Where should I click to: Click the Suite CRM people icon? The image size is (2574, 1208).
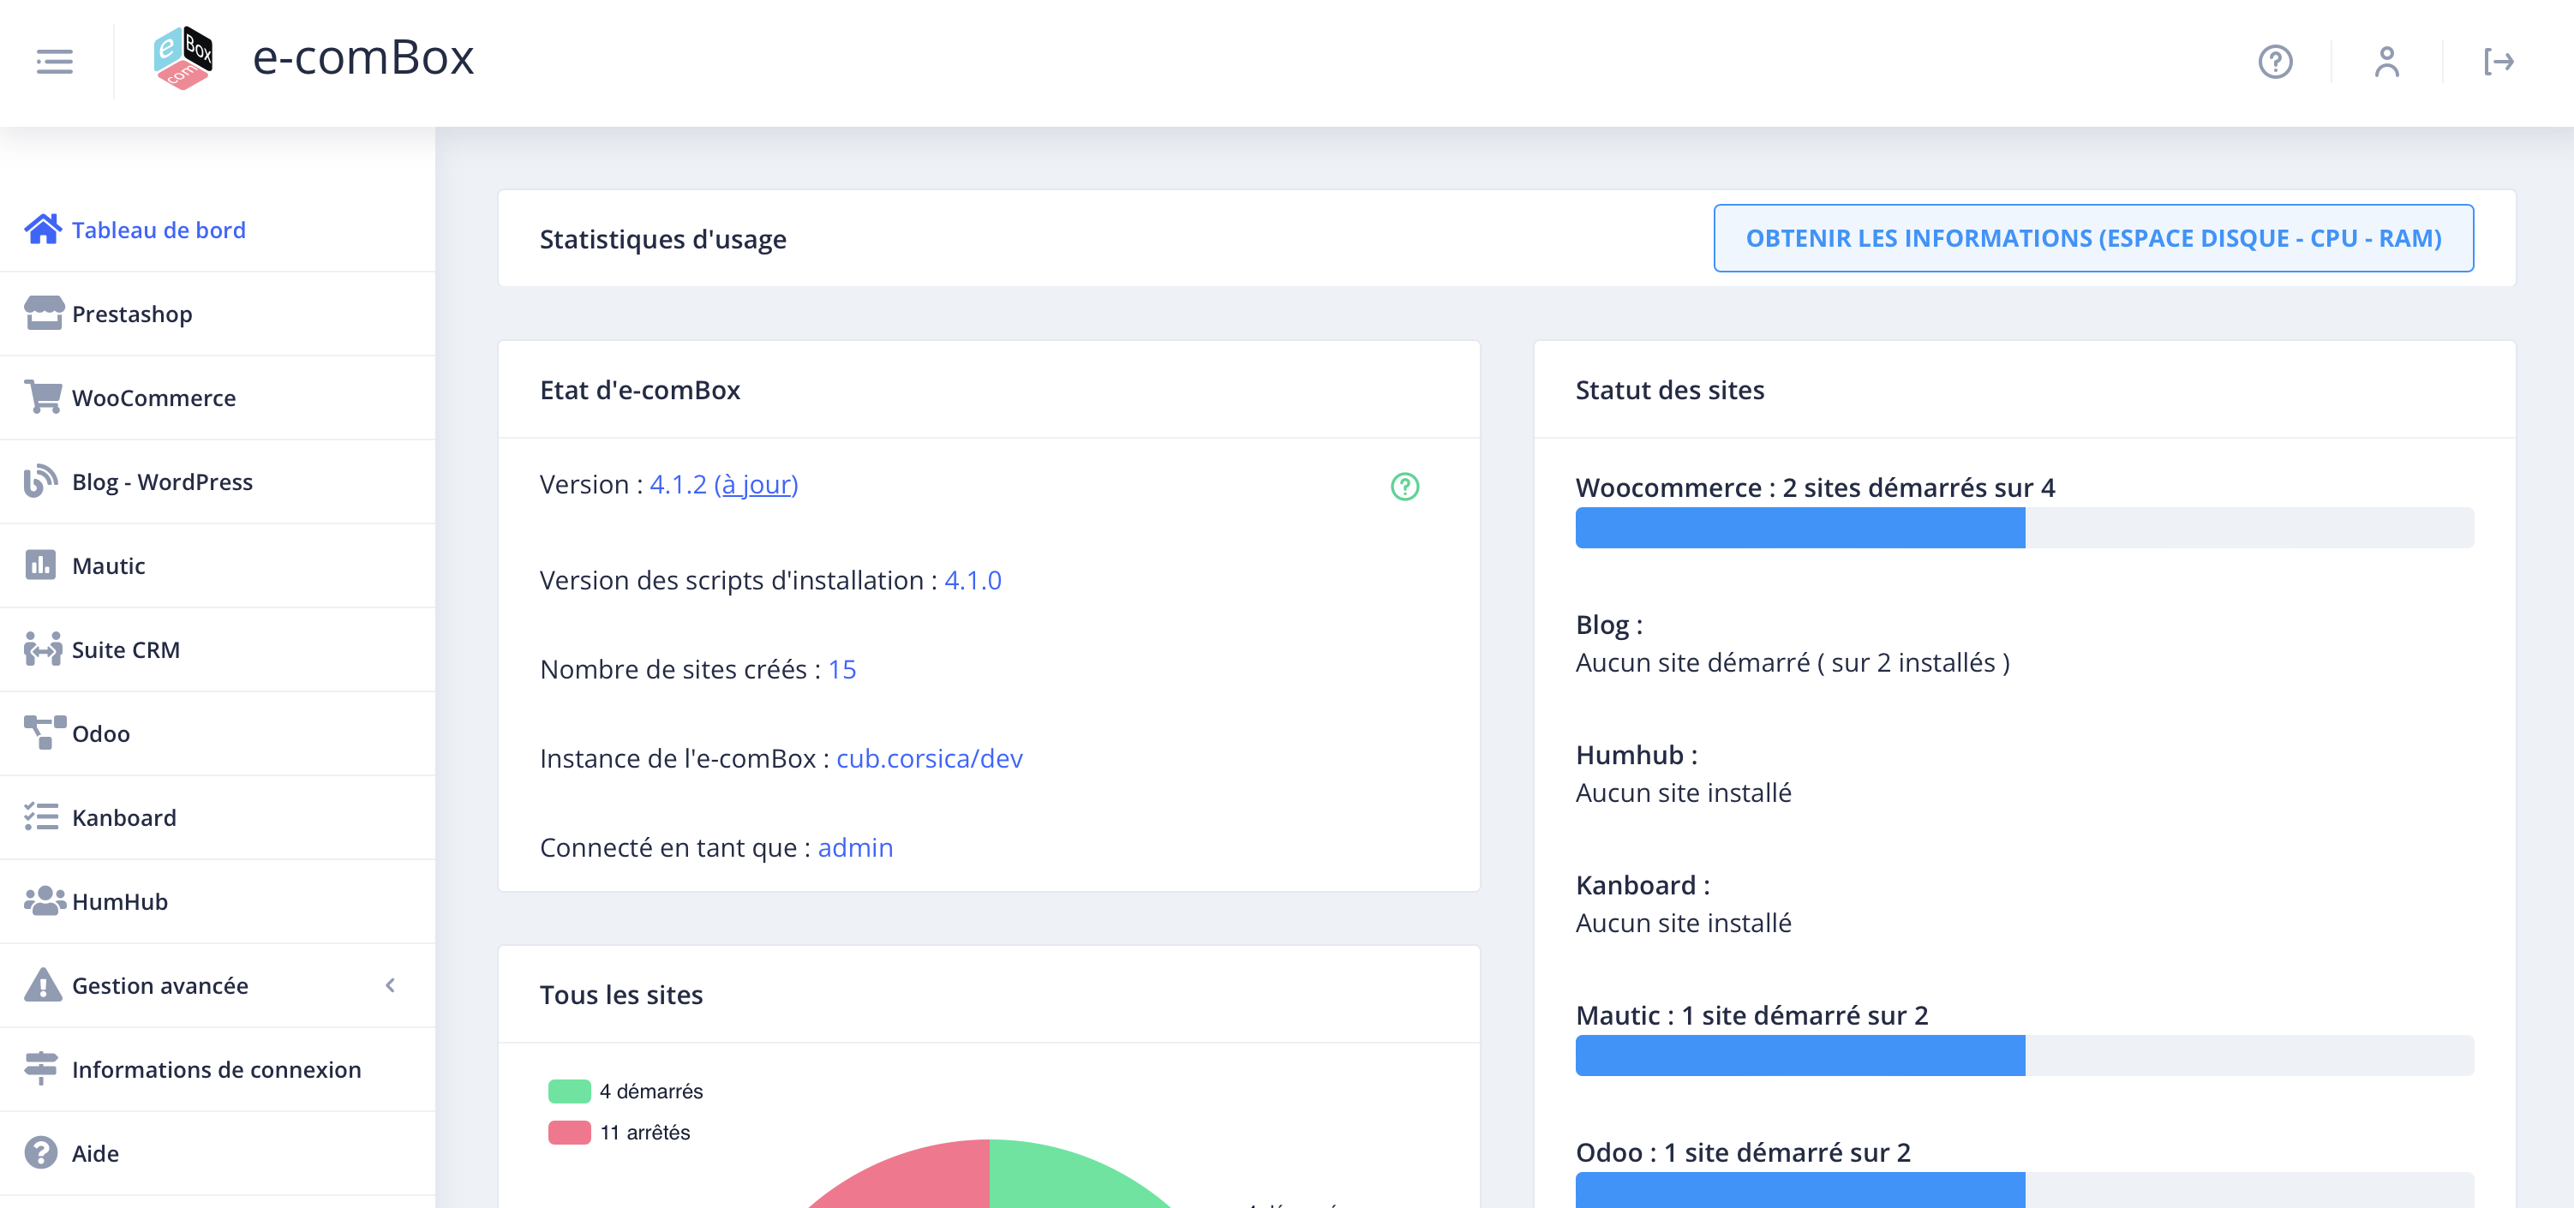point(43,649)
